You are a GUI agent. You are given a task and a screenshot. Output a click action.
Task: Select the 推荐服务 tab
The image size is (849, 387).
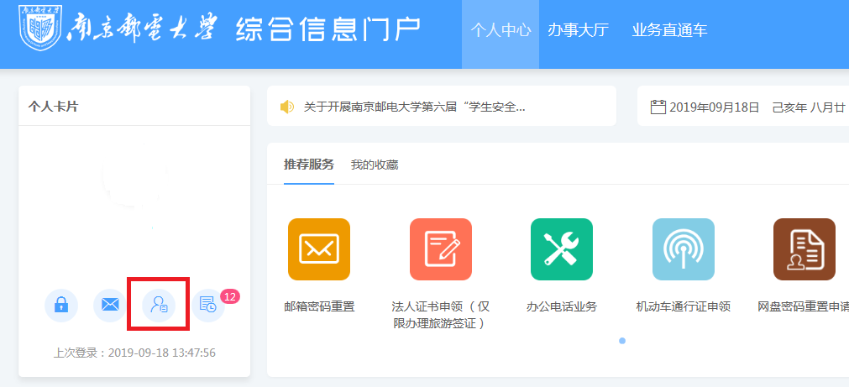point(309,164)
